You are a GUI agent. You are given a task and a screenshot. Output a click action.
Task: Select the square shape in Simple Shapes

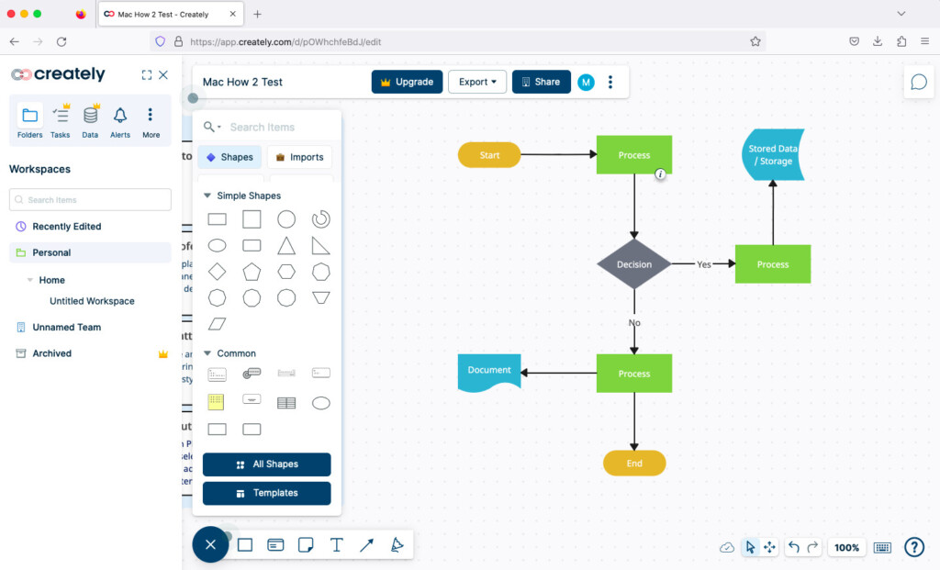pyautogui.click(x=252, y=219)
